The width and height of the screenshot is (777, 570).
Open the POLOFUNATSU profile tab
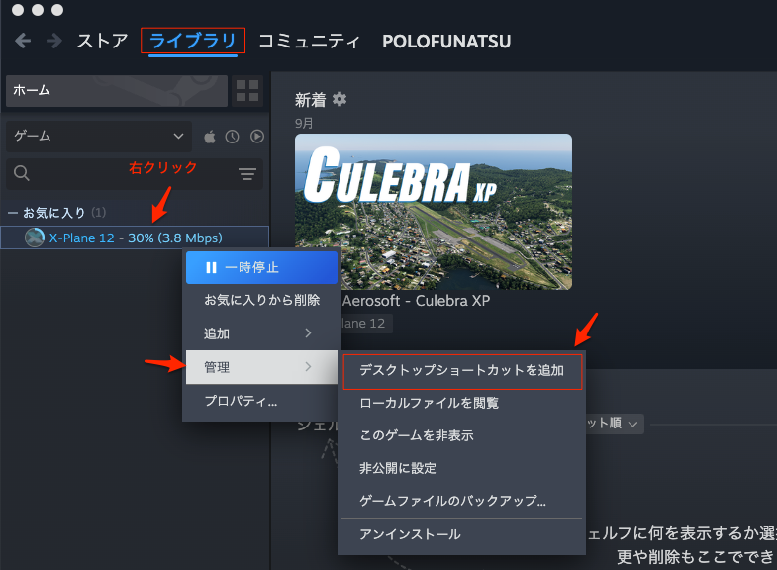coord(446,42)
